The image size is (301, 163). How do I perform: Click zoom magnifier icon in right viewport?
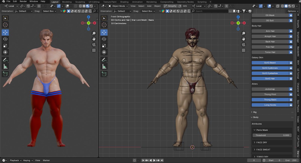point(243,33)
